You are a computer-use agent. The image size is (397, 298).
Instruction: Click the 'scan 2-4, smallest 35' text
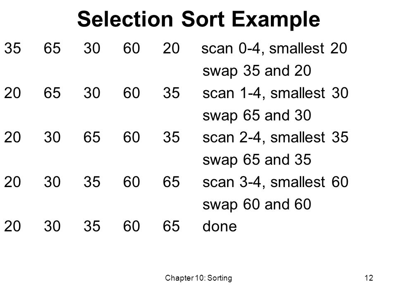[275, 137]
